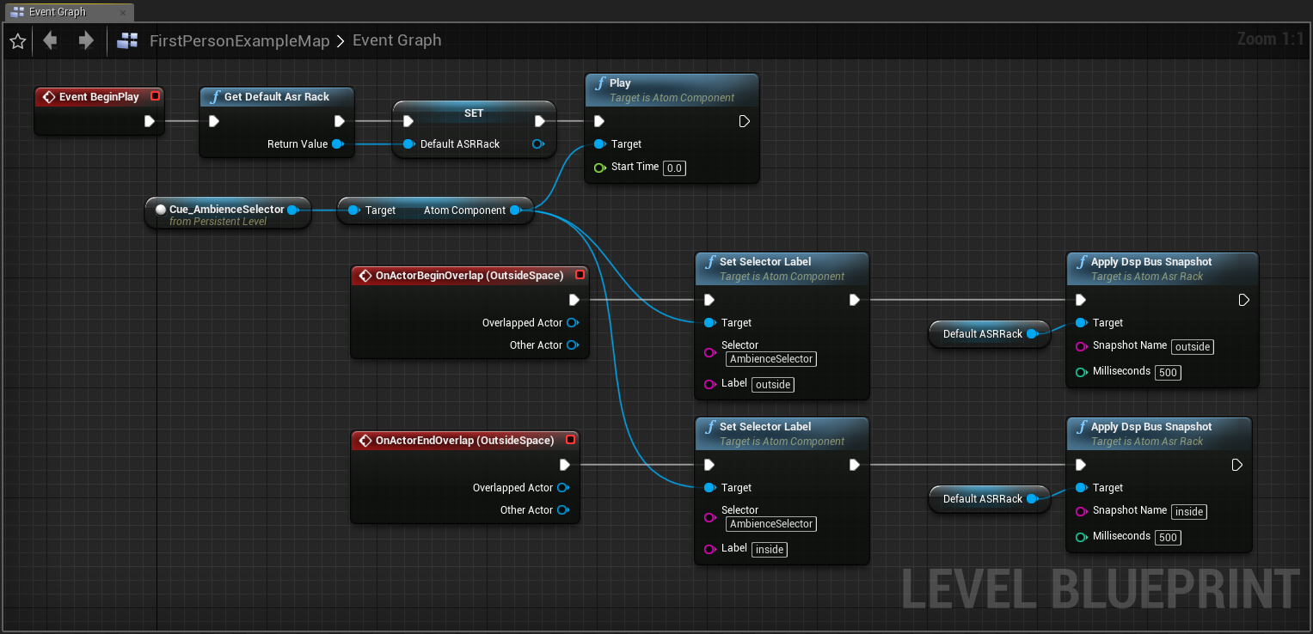Click Label pin of lower Set Selector Label
1313x634 pixels.
[710, 551]
